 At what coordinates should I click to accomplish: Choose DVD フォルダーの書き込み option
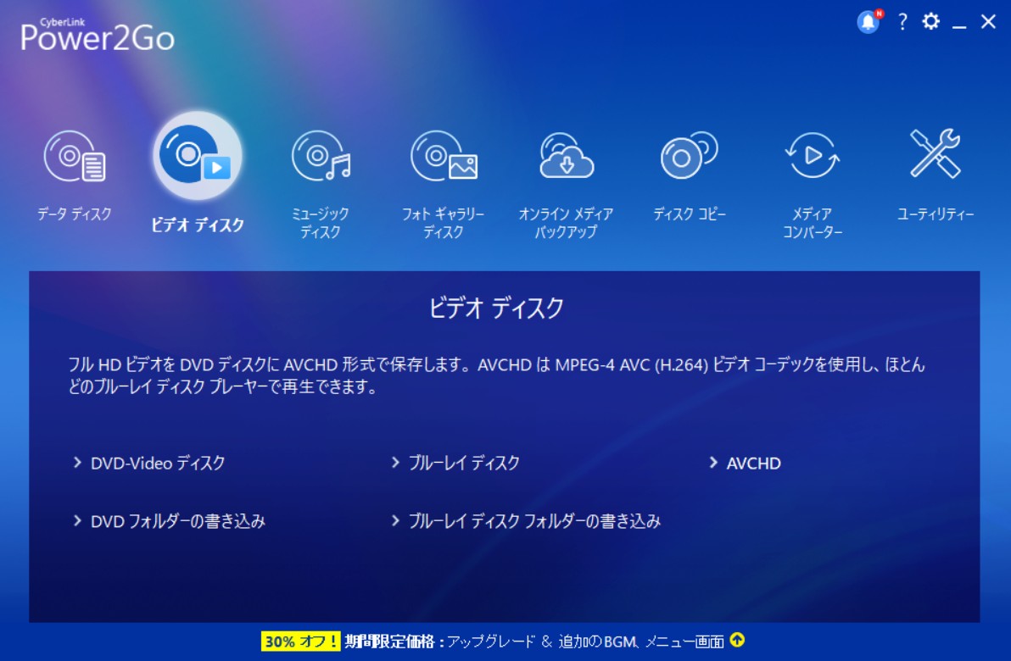pyautogui.click(x=178, y=521)
